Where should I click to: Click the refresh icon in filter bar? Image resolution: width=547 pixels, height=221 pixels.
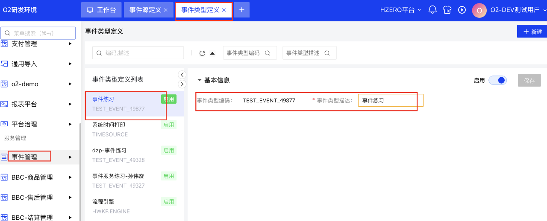tap(202, 53)
